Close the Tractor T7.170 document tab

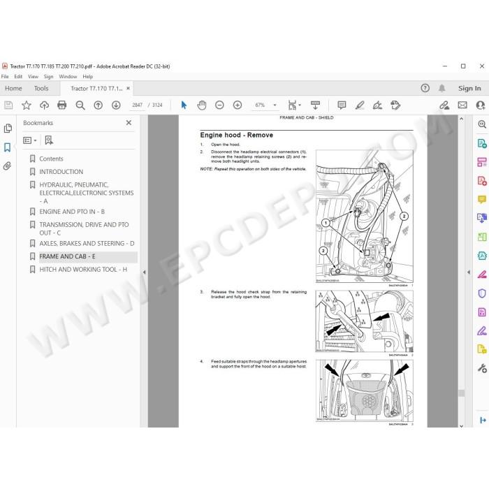pos(128,88)
